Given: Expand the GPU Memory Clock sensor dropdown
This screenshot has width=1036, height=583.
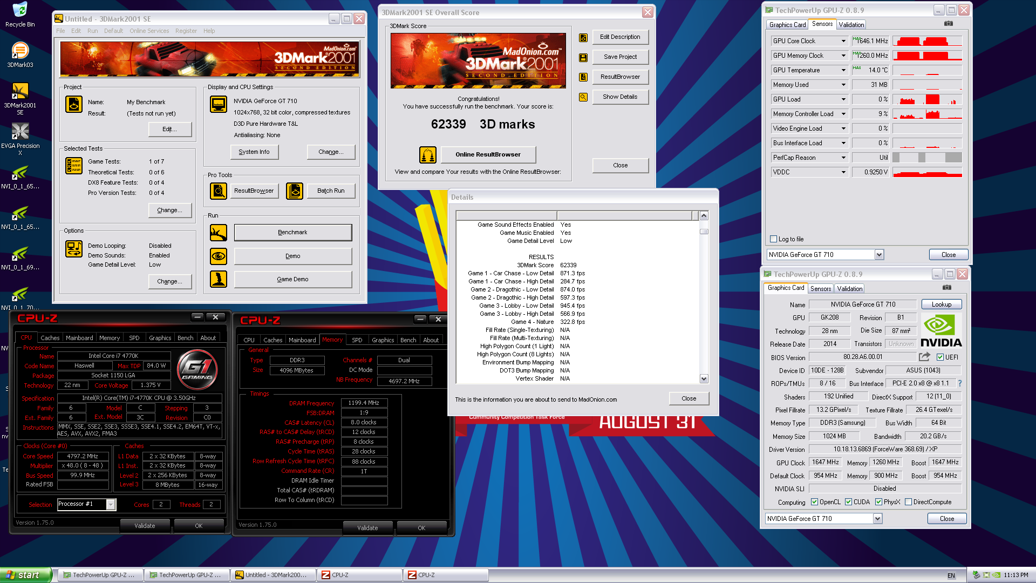Looking at the screenshot, I should pyautogui.click(x=843, y=56).
